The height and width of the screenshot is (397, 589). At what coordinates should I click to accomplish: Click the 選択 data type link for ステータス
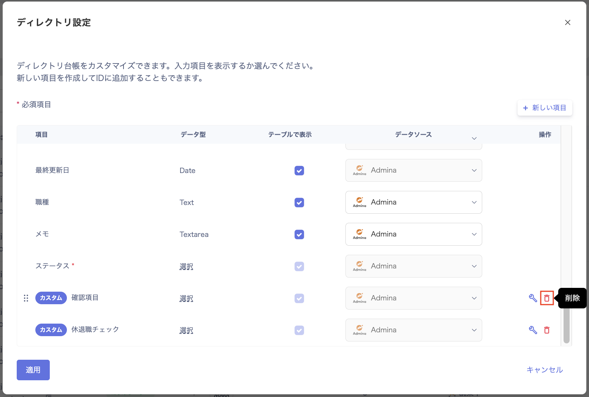(x=186, y=267)
